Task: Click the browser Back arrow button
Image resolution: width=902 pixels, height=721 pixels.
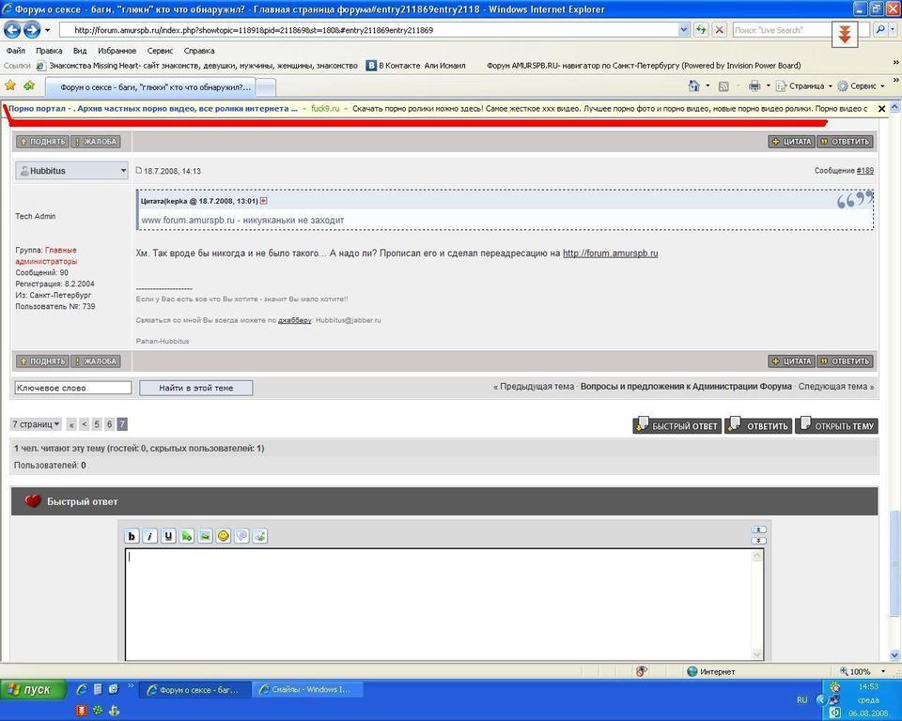Action: pos(13,30)
